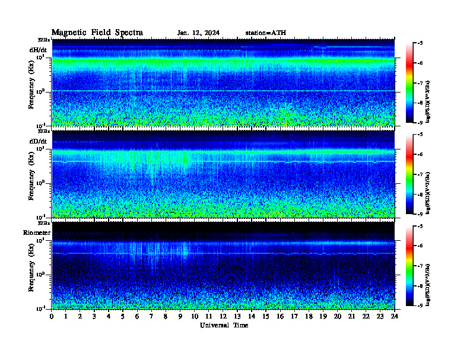Viewport: 470px width, 363px height.
Task: Click hour '5' on the time axis
Action: coord(123,317)
